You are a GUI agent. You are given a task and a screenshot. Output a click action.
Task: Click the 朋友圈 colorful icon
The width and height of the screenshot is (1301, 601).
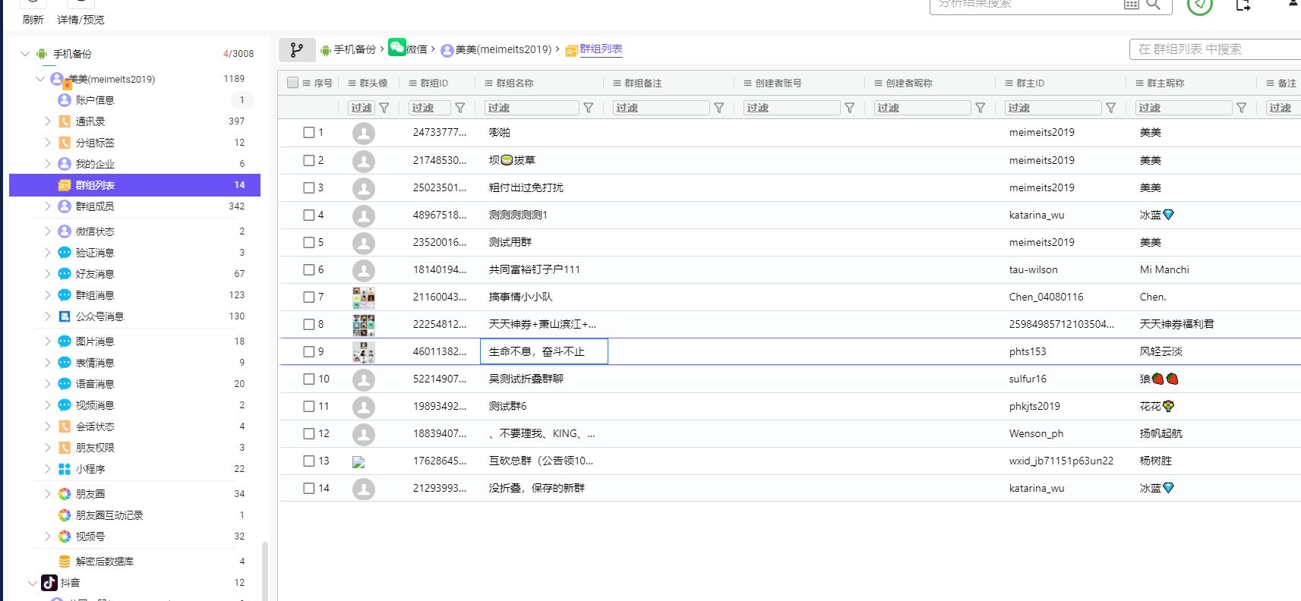click(x=65, y=494)
